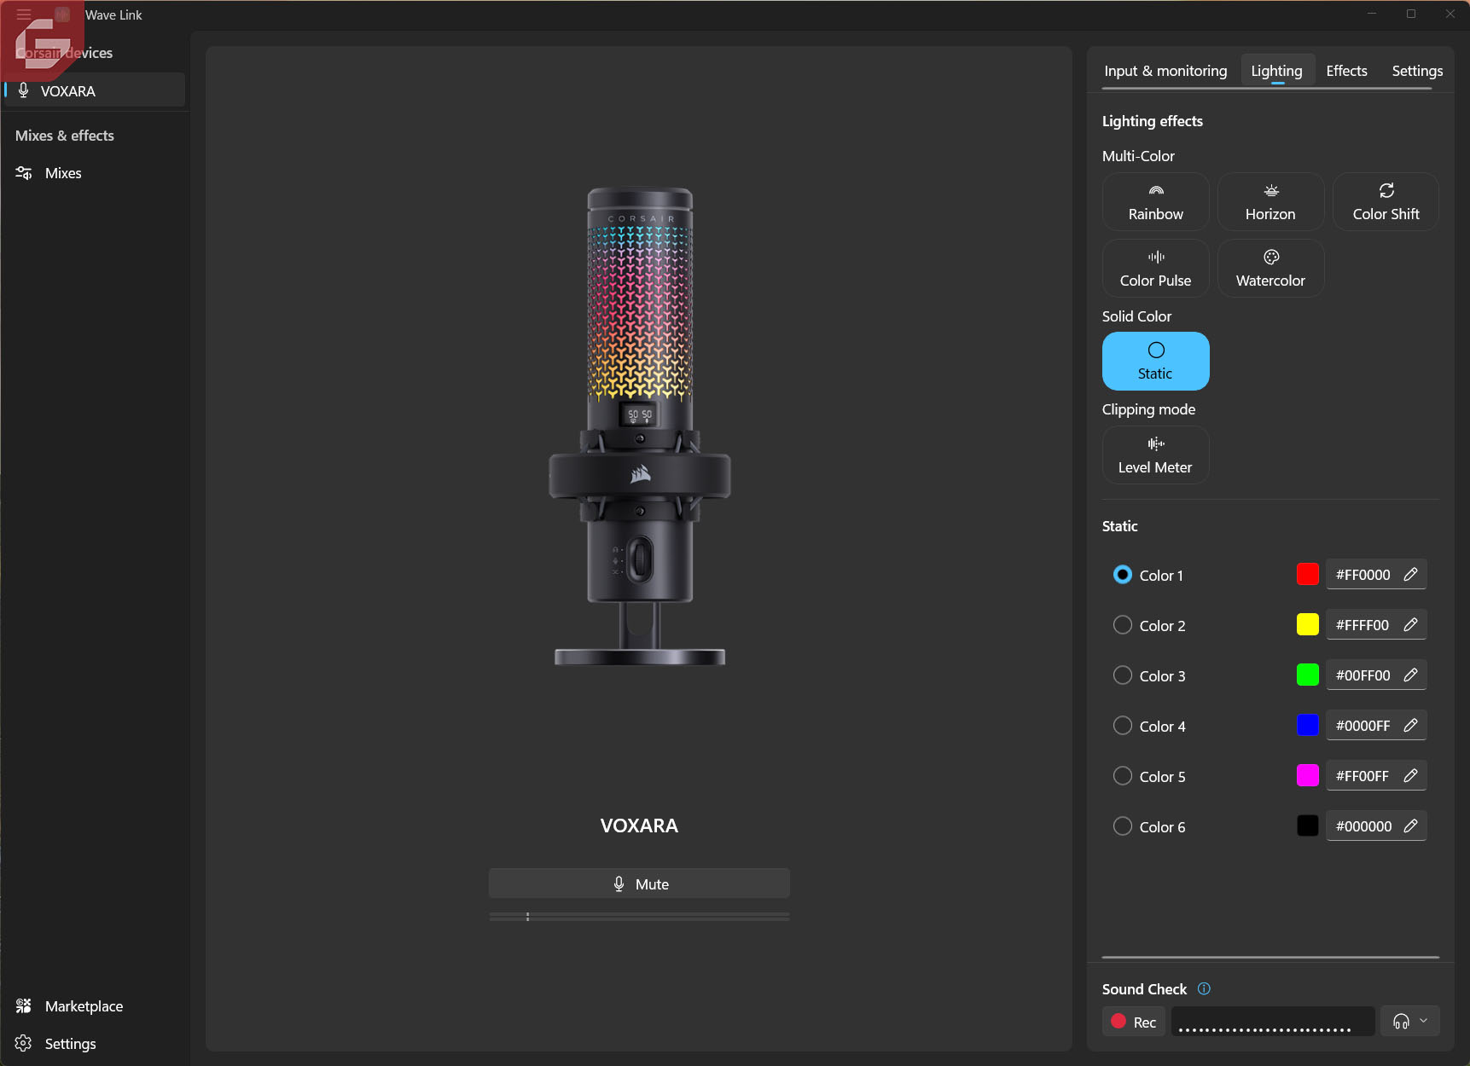
Task: Open the hamburger menu in title bar
Action: [24, 14]
